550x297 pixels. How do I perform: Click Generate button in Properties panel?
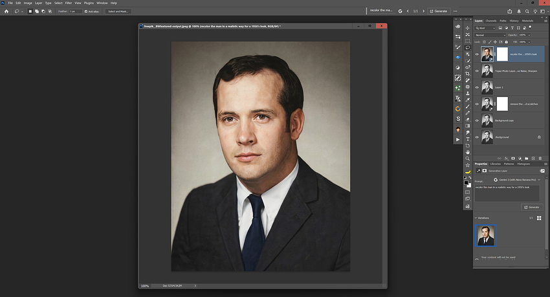point(532,207)
